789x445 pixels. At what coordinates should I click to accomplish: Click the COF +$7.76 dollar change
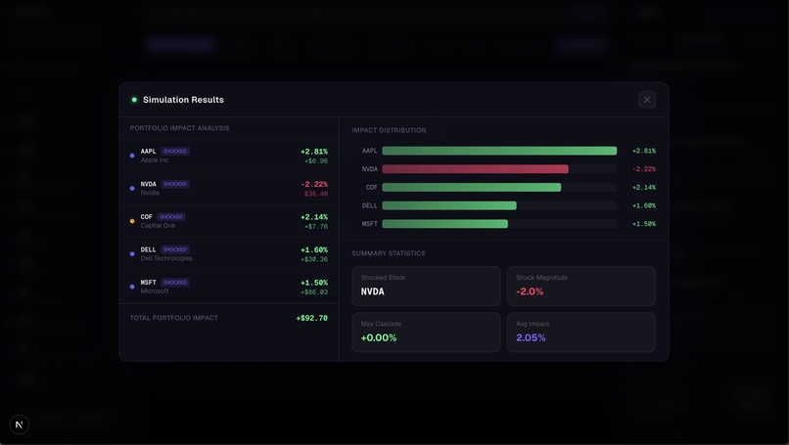(316, 227)
